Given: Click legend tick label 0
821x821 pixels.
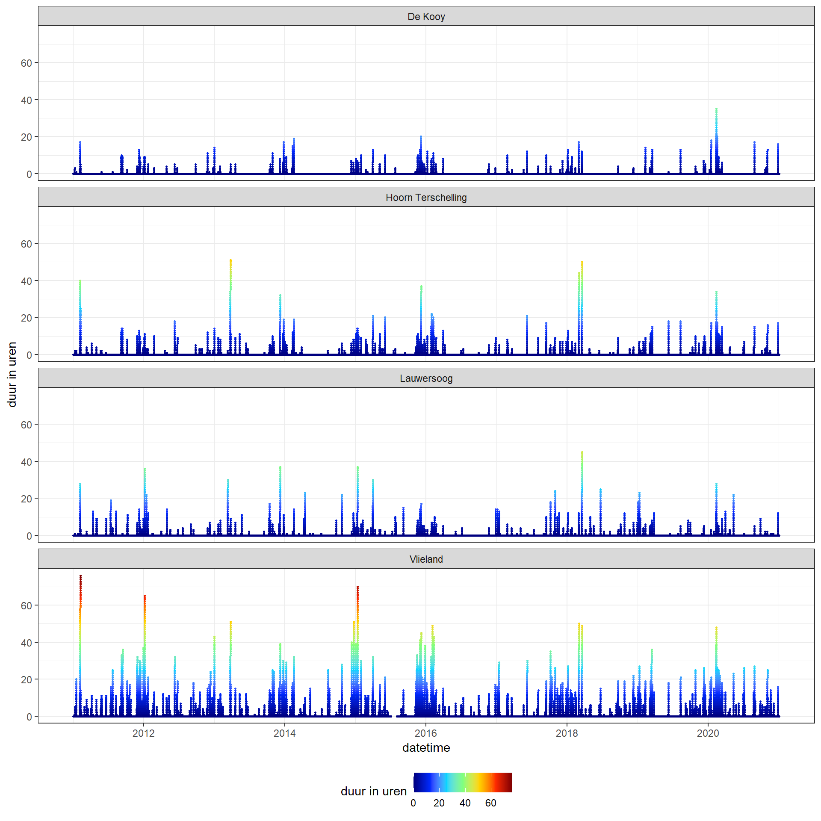Looking at the screenshot, I should click(413, 803).
